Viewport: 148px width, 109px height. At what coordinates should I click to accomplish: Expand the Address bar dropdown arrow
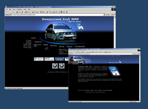coord(104,14)
